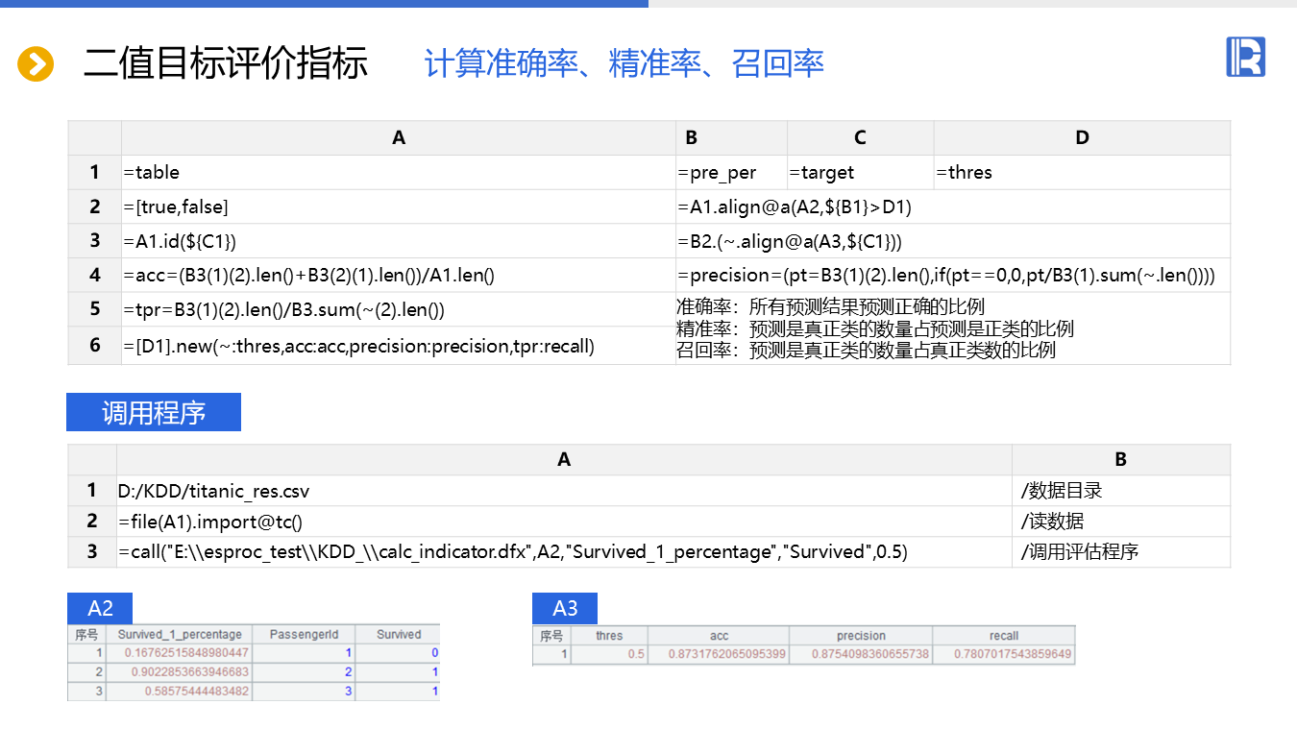The image size is (1297, 729).
Task: Select the cell containing =table
Action: (x=398, y=173)
